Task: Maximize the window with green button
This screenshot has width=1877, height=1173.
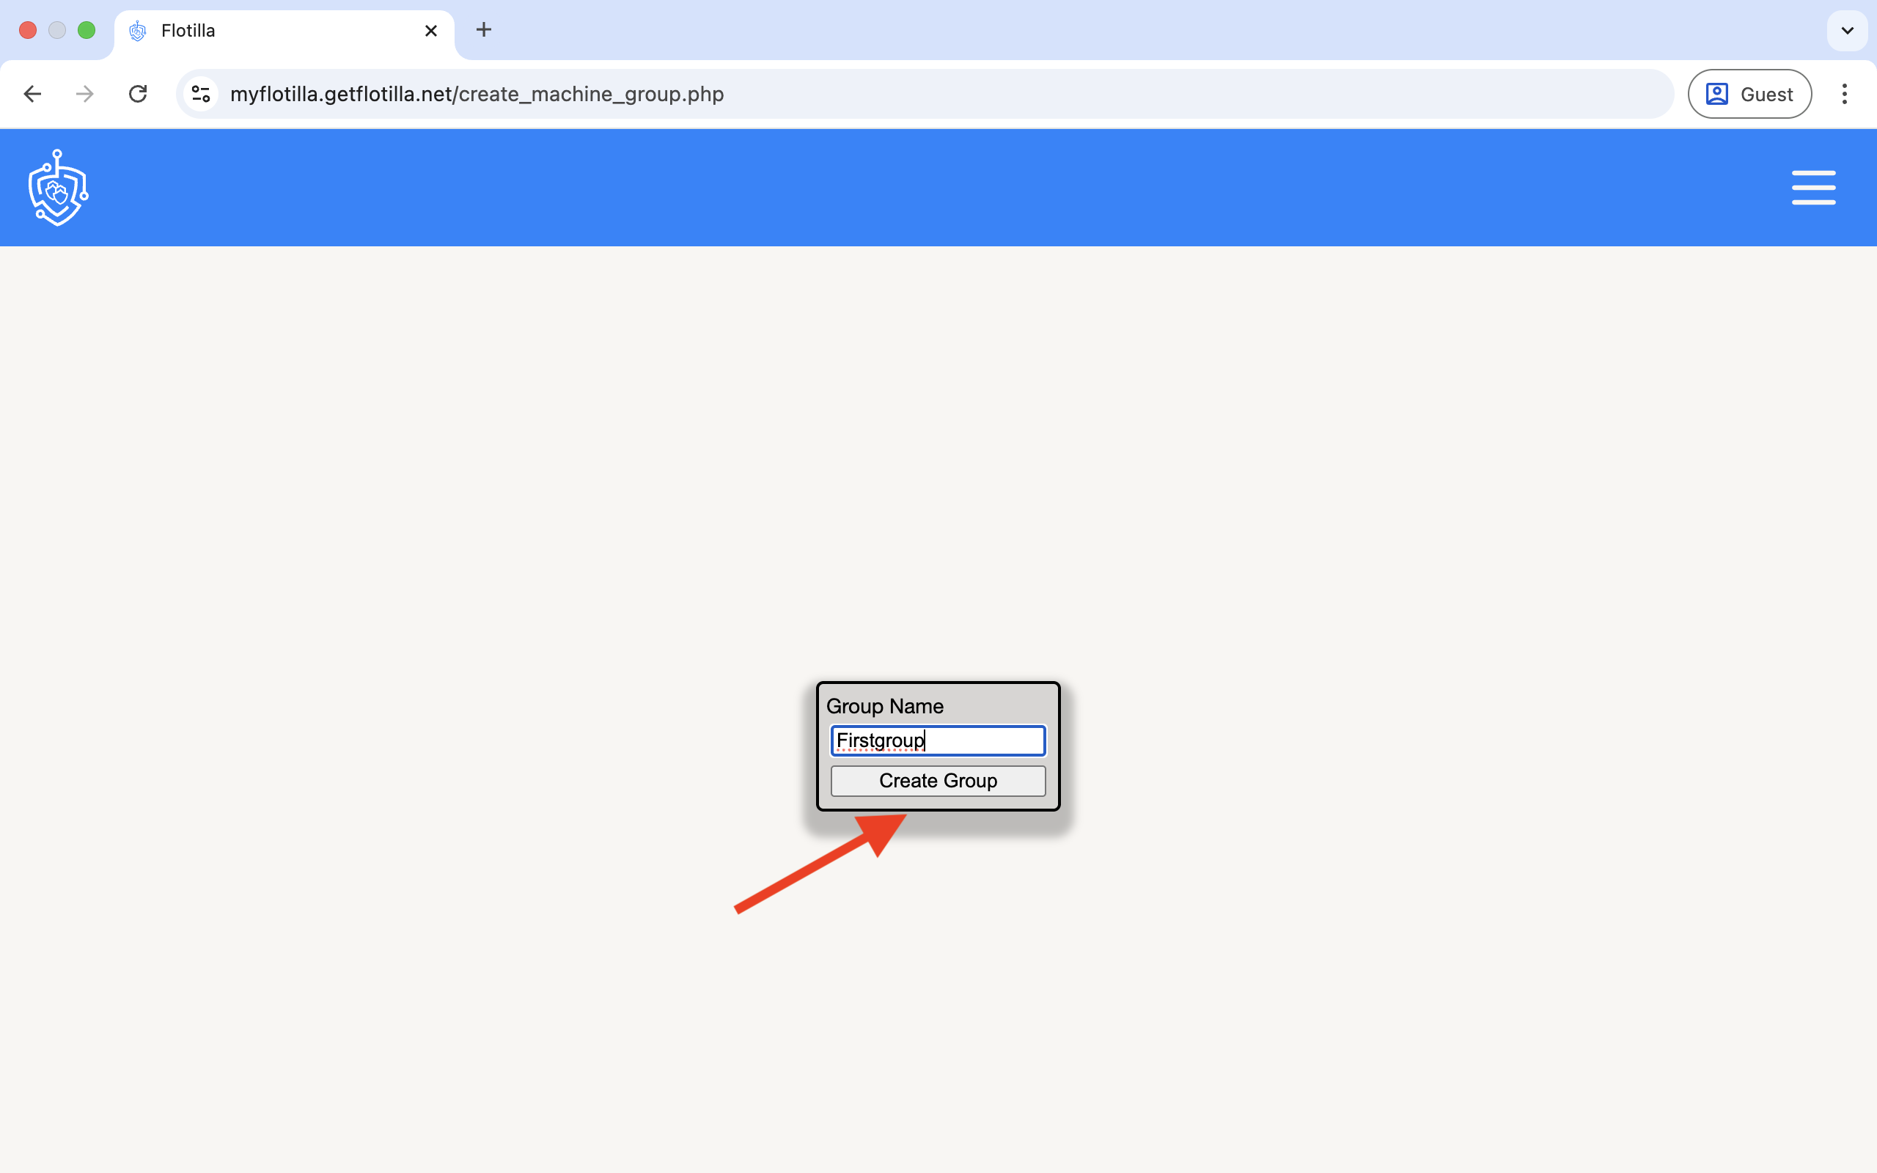Action: 87,30
